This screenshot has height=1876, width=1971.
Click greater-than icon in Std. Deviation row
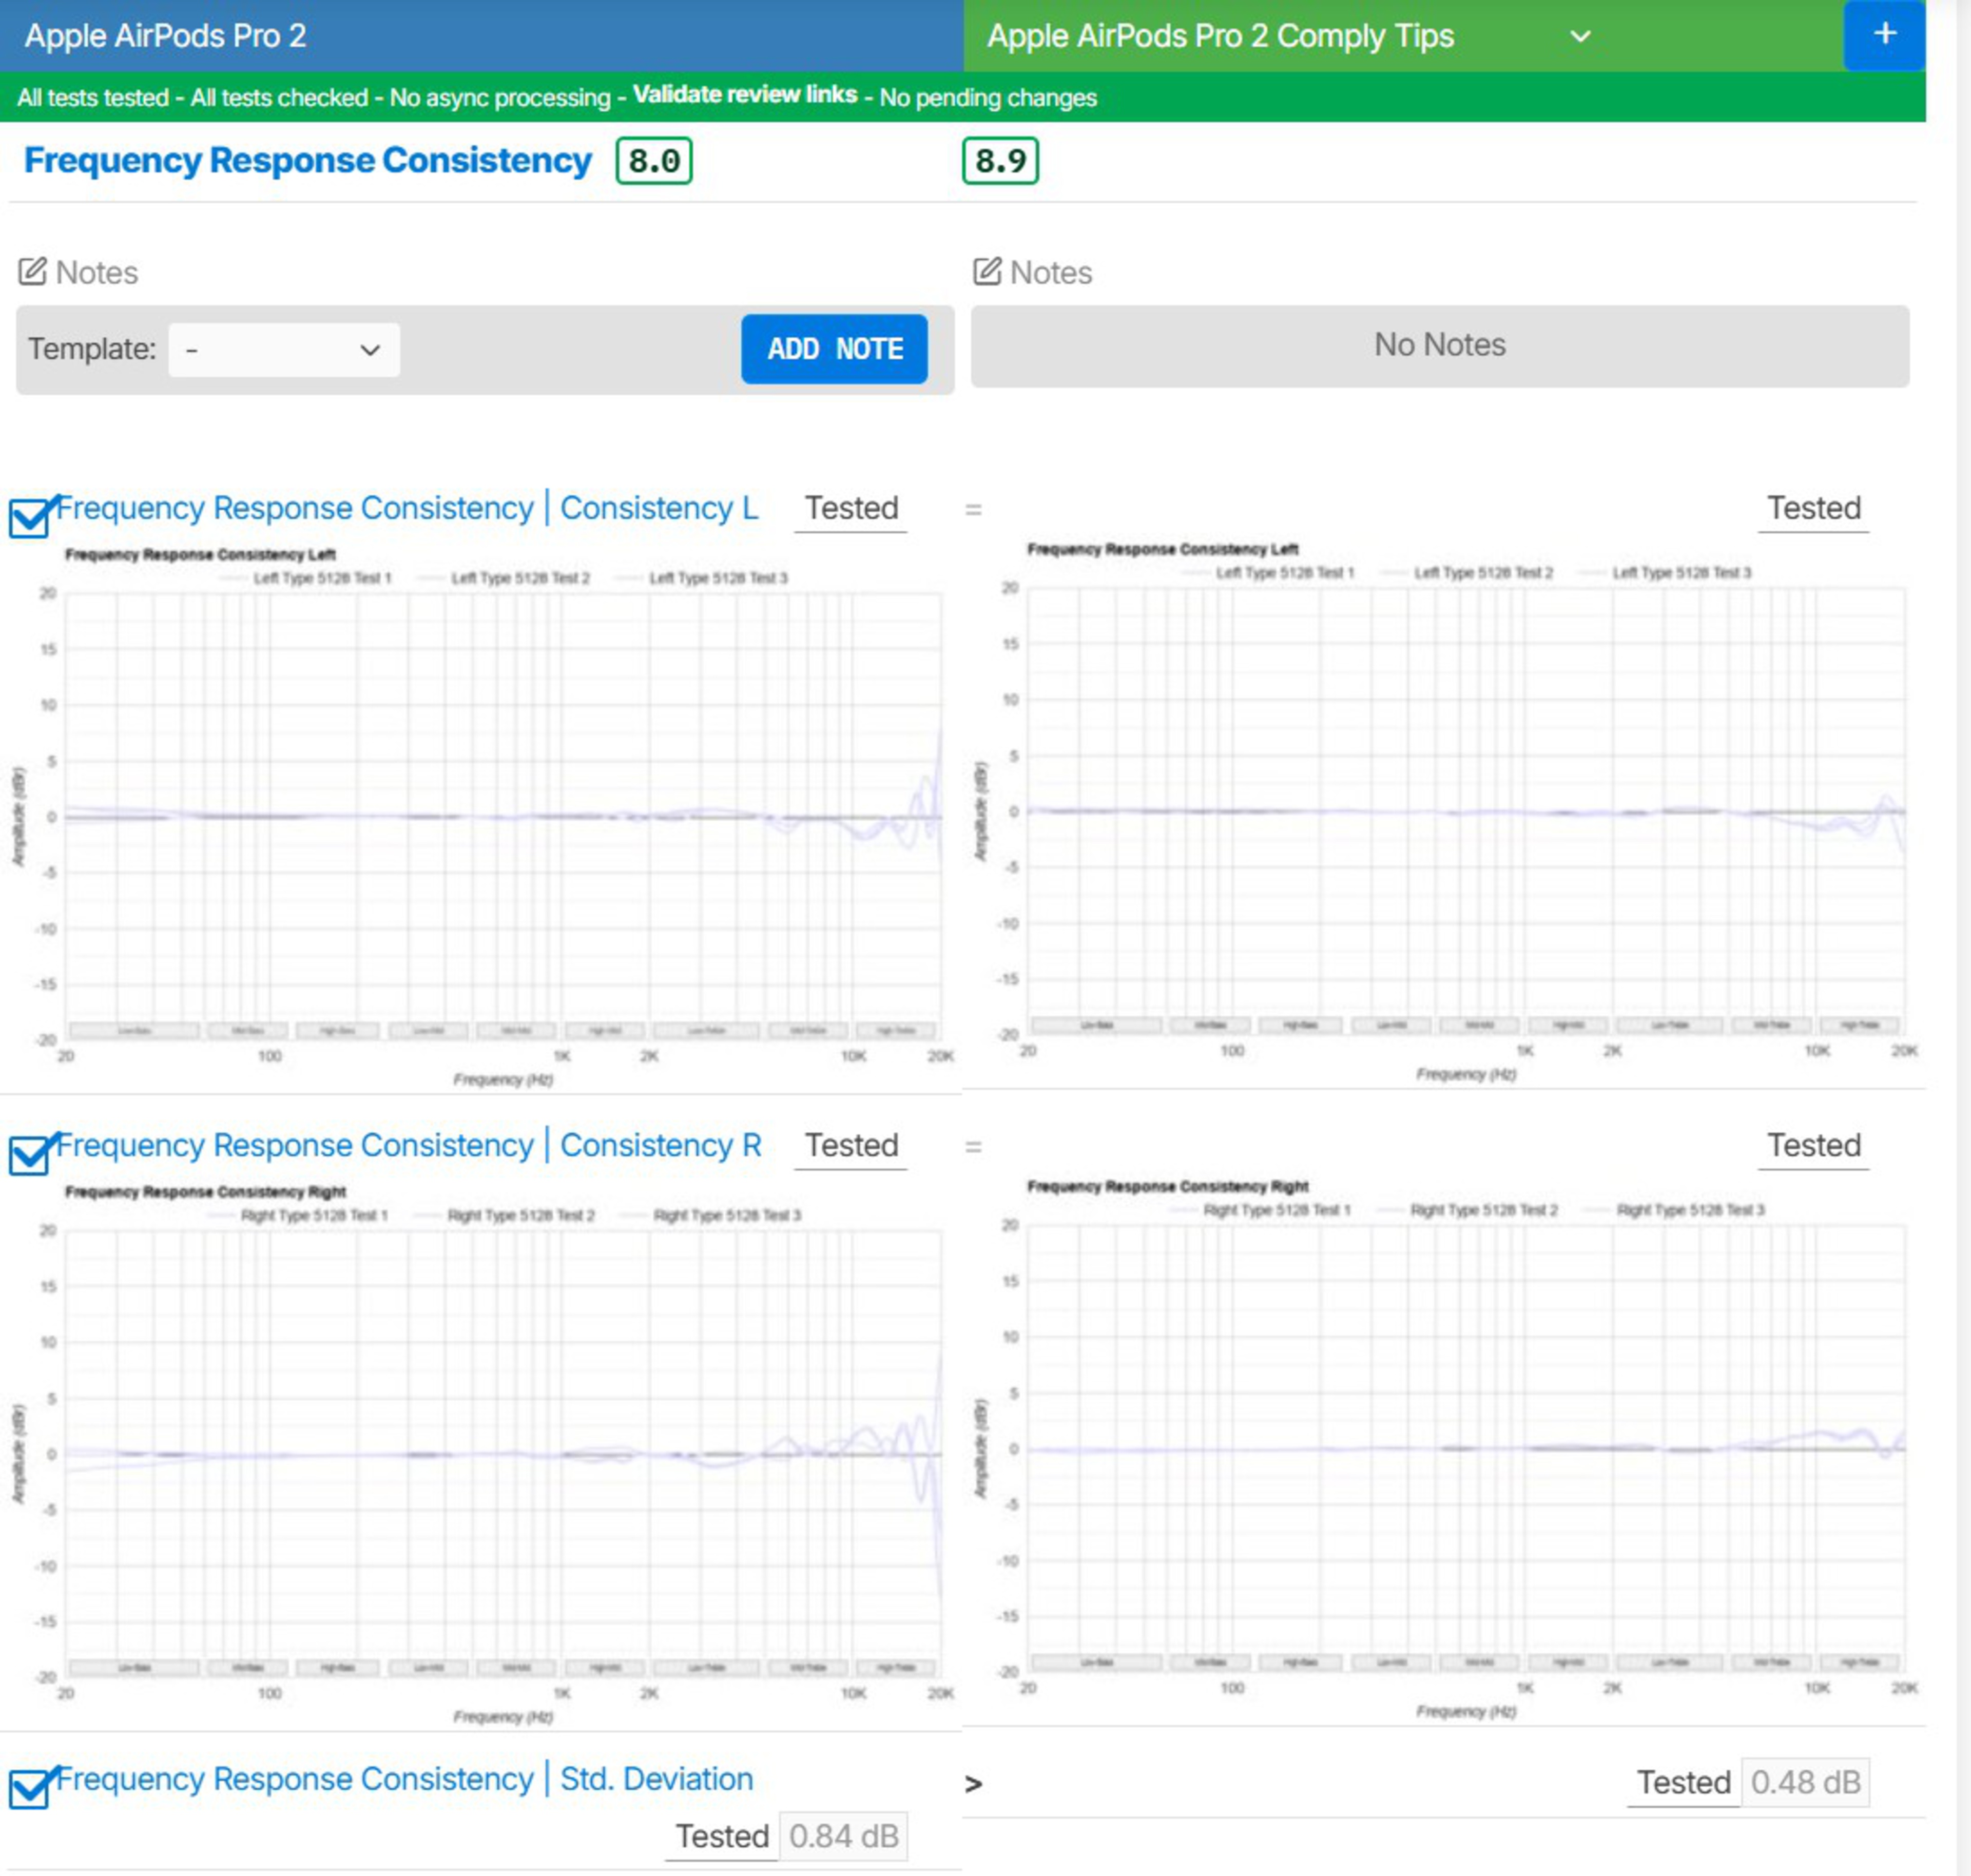pos(973,1784)
